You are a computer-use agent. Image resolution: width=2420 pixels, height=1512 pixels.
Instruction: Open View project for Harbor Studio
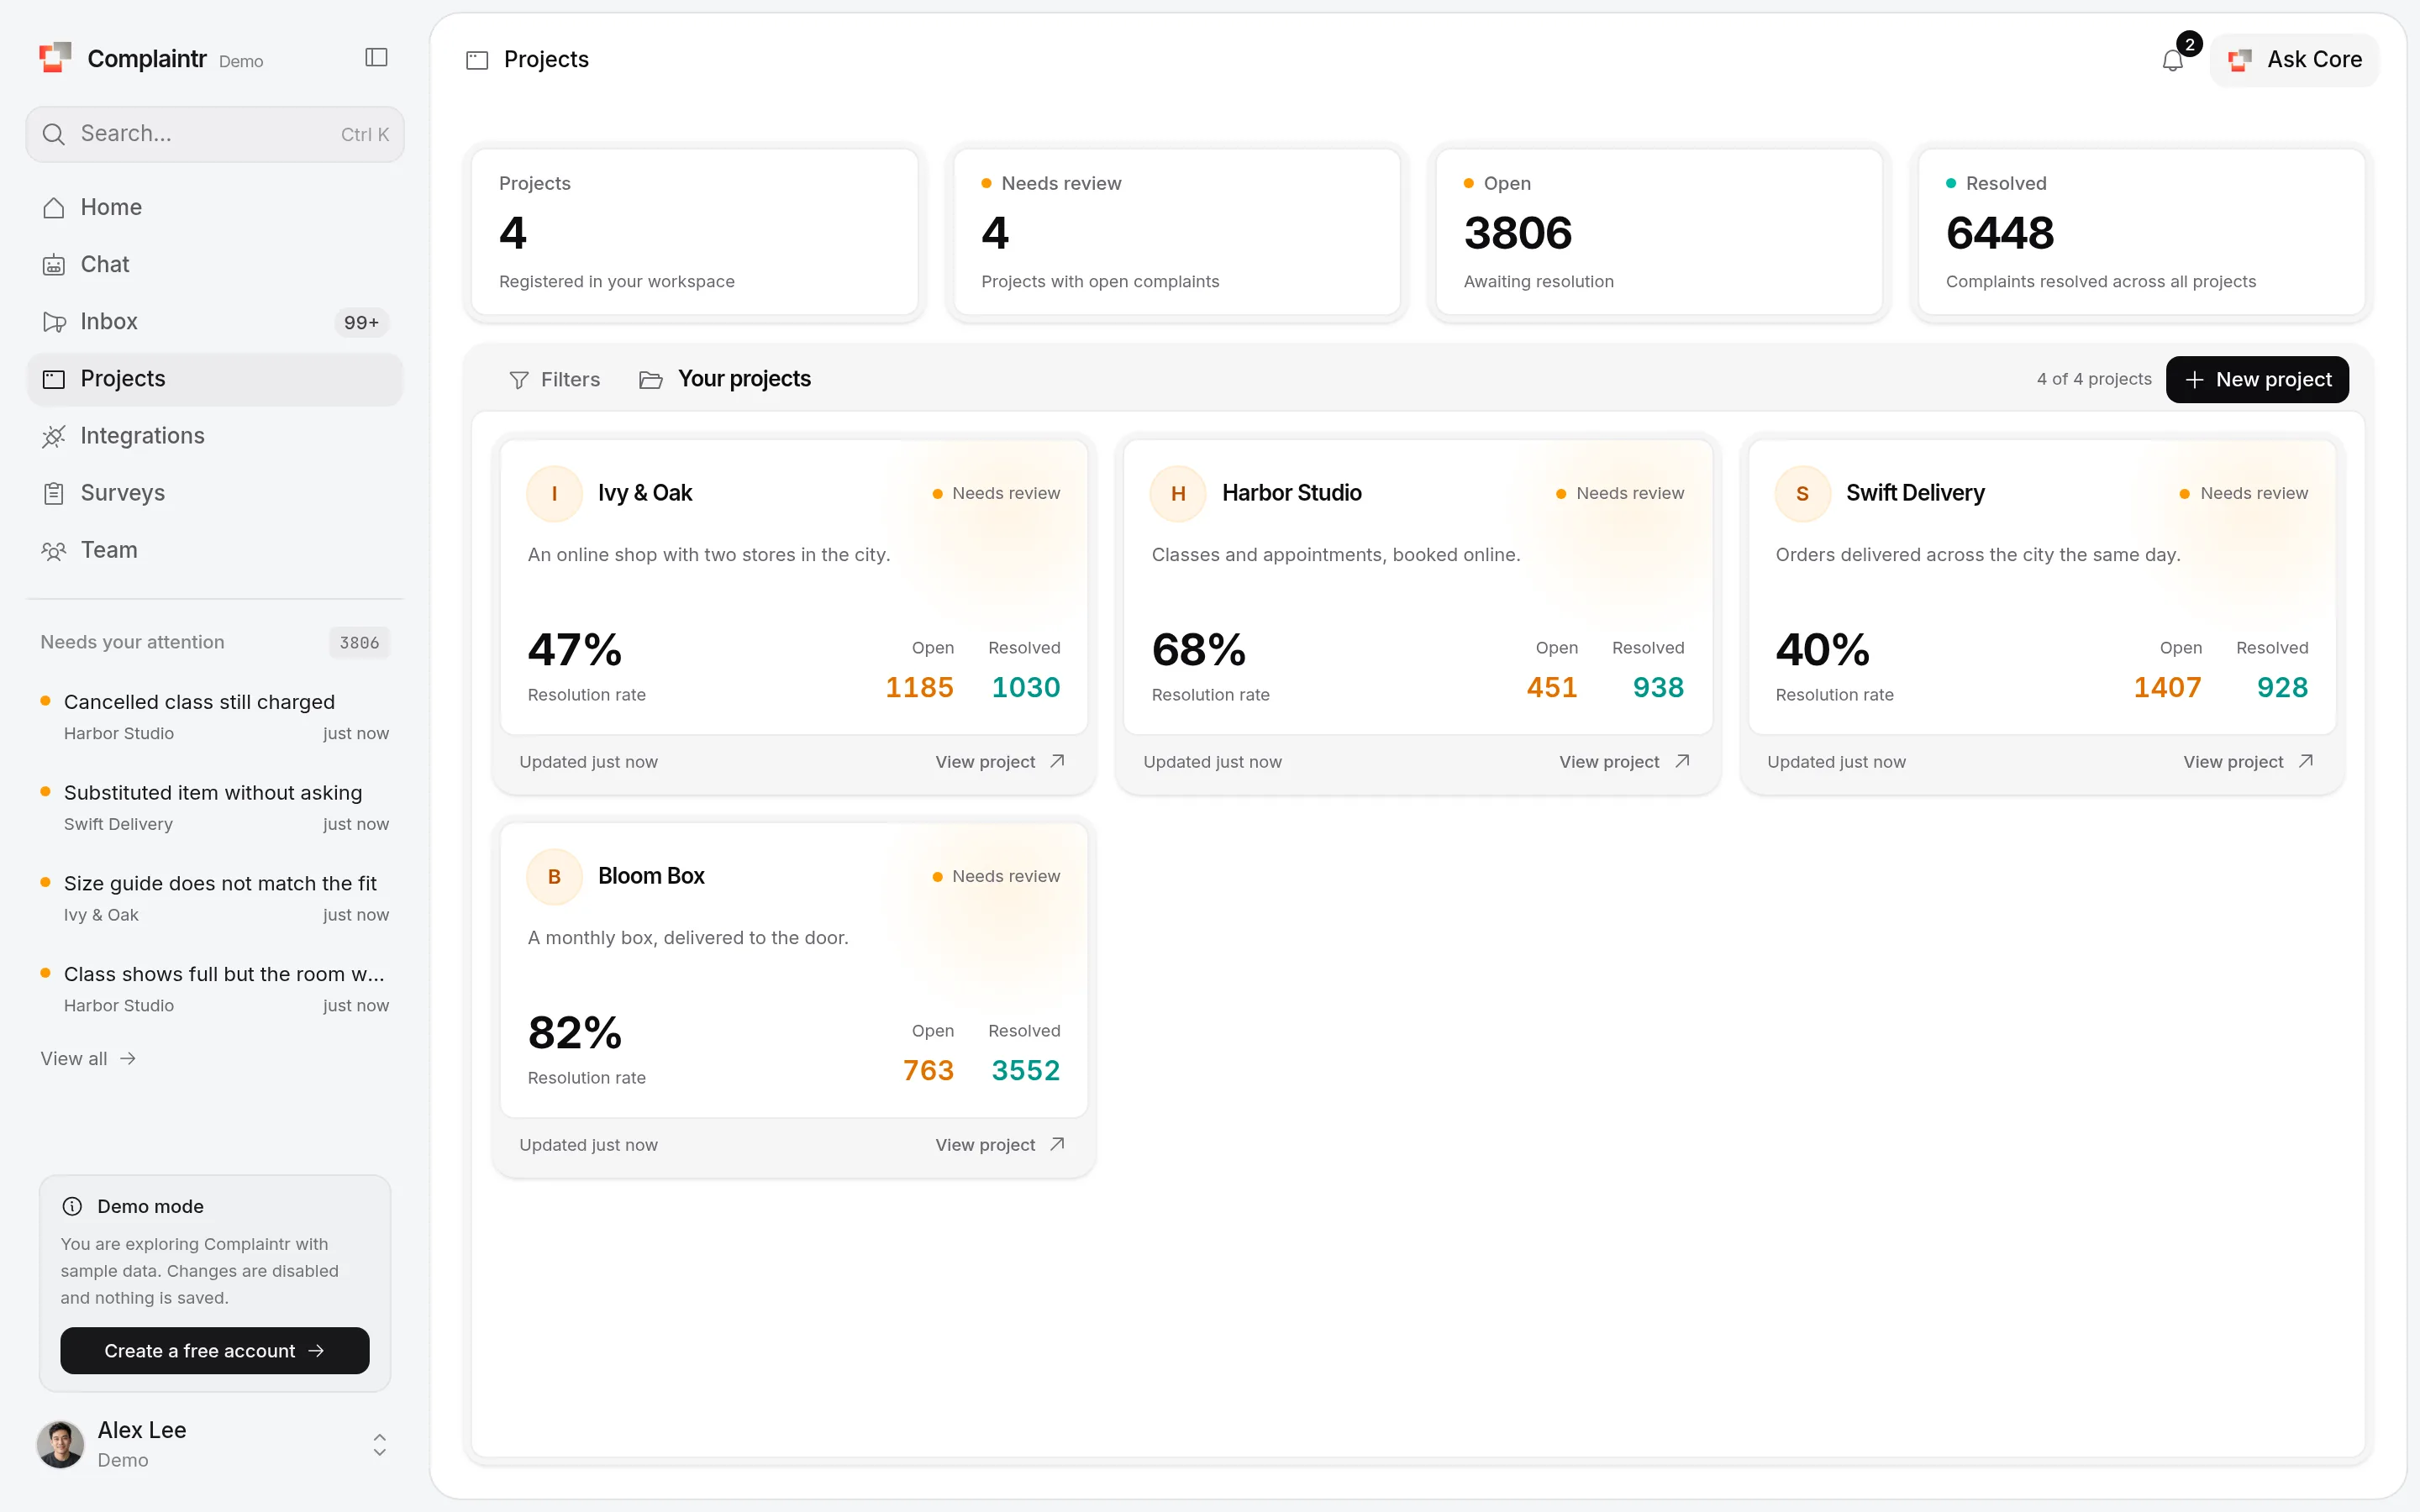(1624, 762)
